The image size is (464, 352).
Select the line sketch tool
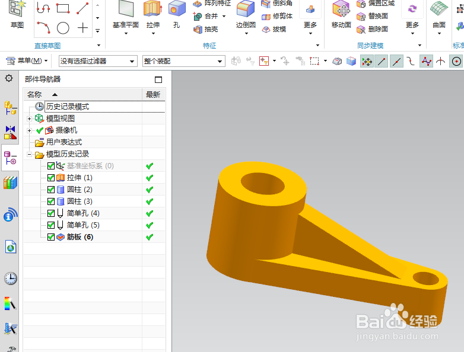pyautogui.click(x=82, y=8)
